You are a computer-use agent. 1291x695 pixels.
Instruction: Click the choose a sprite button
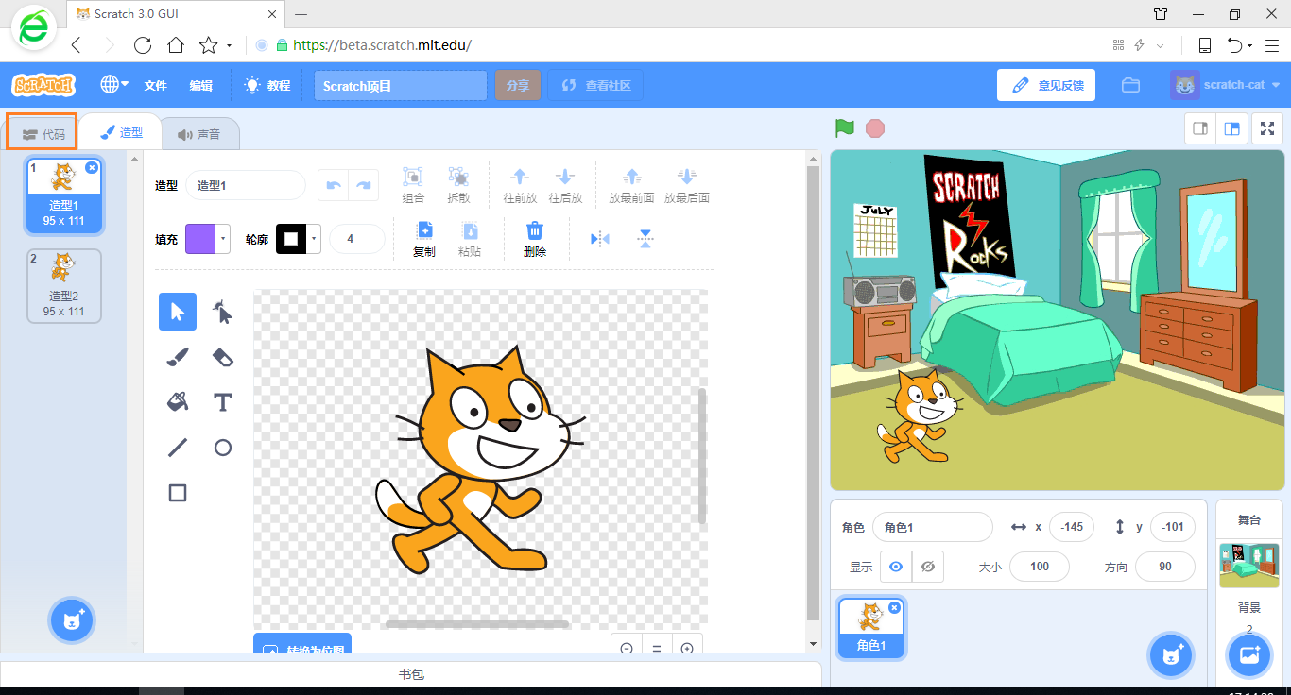(1172, 655)
